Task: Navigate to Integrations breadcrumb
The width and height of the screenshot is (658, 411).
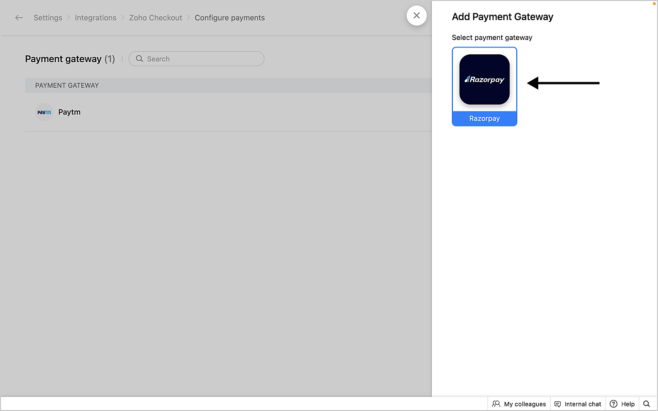Action: pyautogui.click(x=96, y=18)
